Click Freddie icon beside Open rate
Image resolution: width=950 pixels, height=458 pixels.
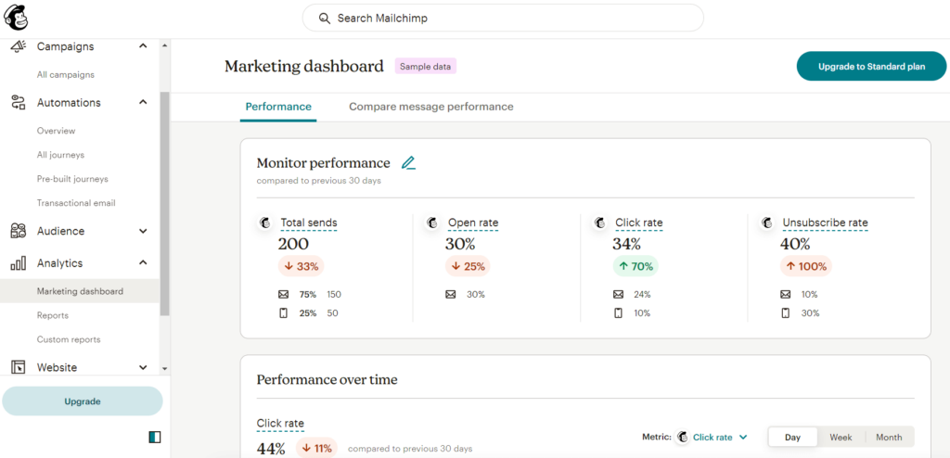point(432,223)
